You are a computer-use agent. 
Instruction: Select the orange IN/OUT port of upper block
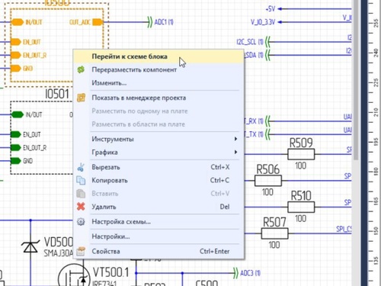click(18, 22)
